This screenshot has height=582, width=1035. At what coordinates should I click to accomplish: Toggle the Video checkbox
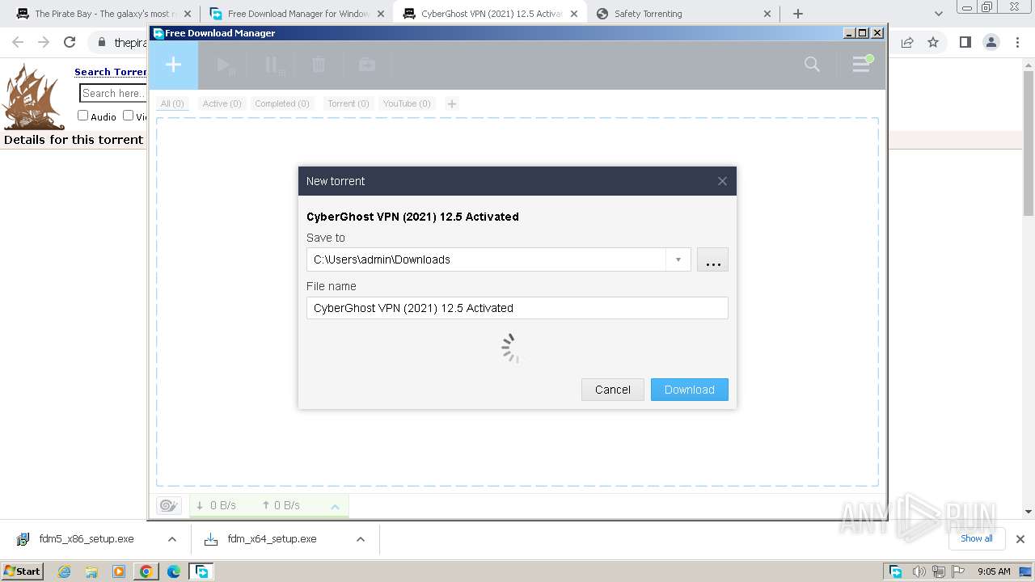tap(128, 116)
